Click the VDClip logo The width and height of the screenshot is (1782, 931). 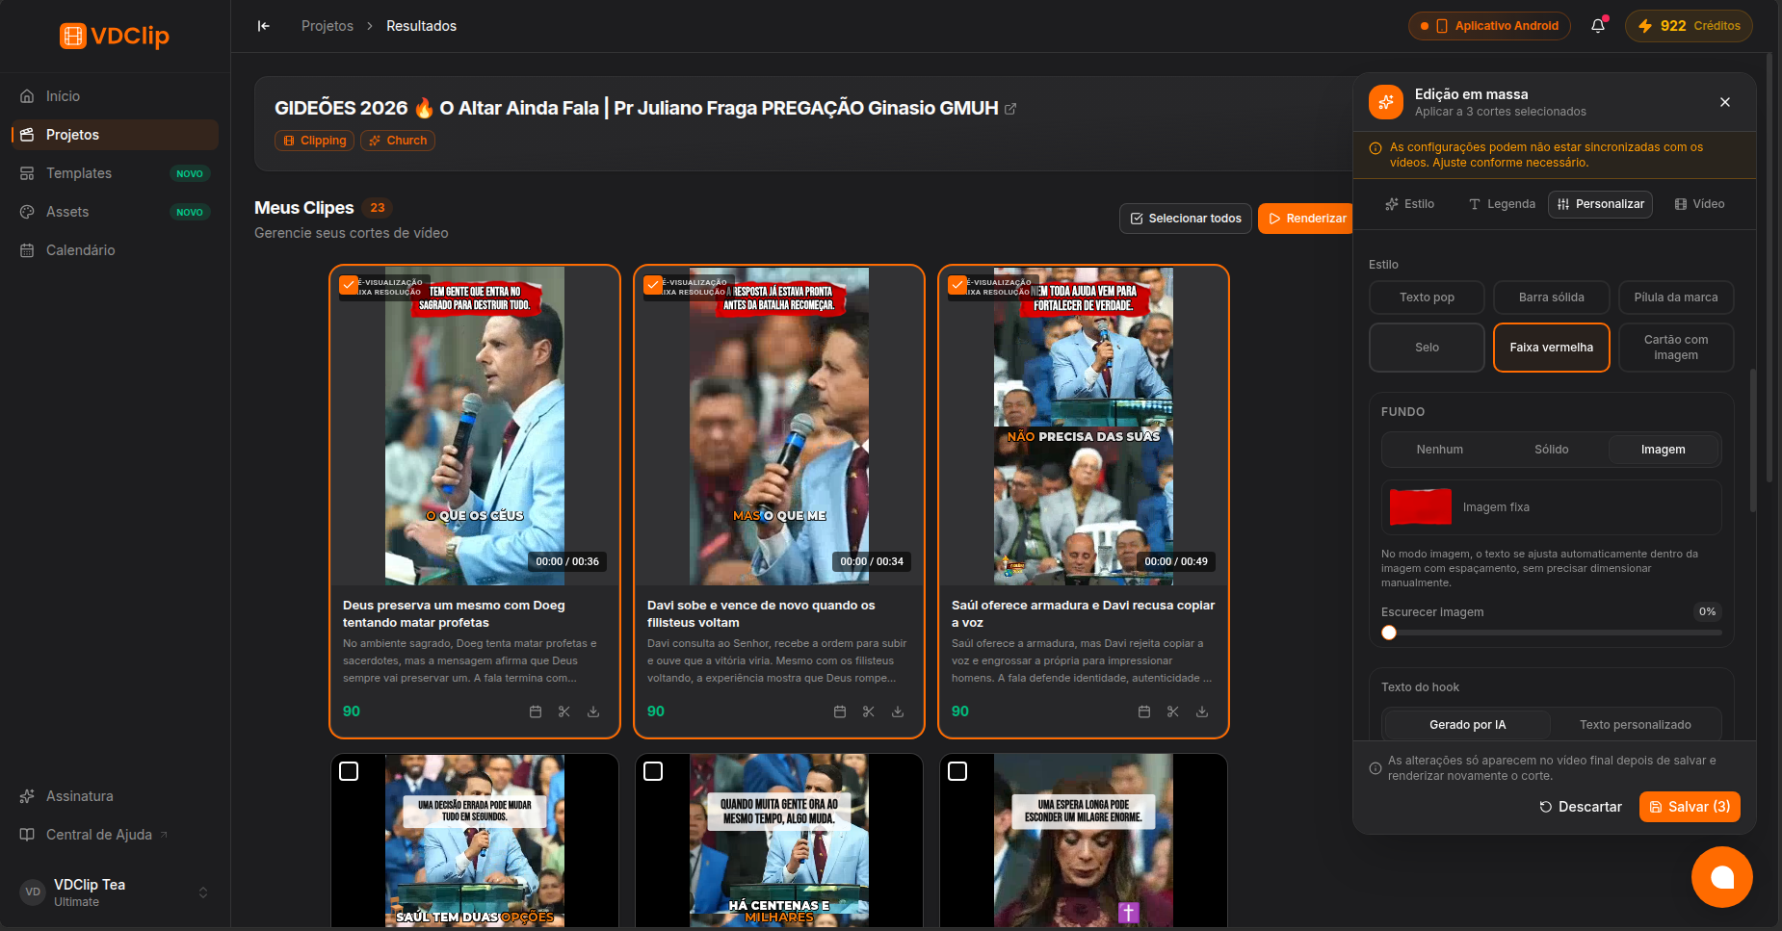pyautogui.click(x=115, y=36)
